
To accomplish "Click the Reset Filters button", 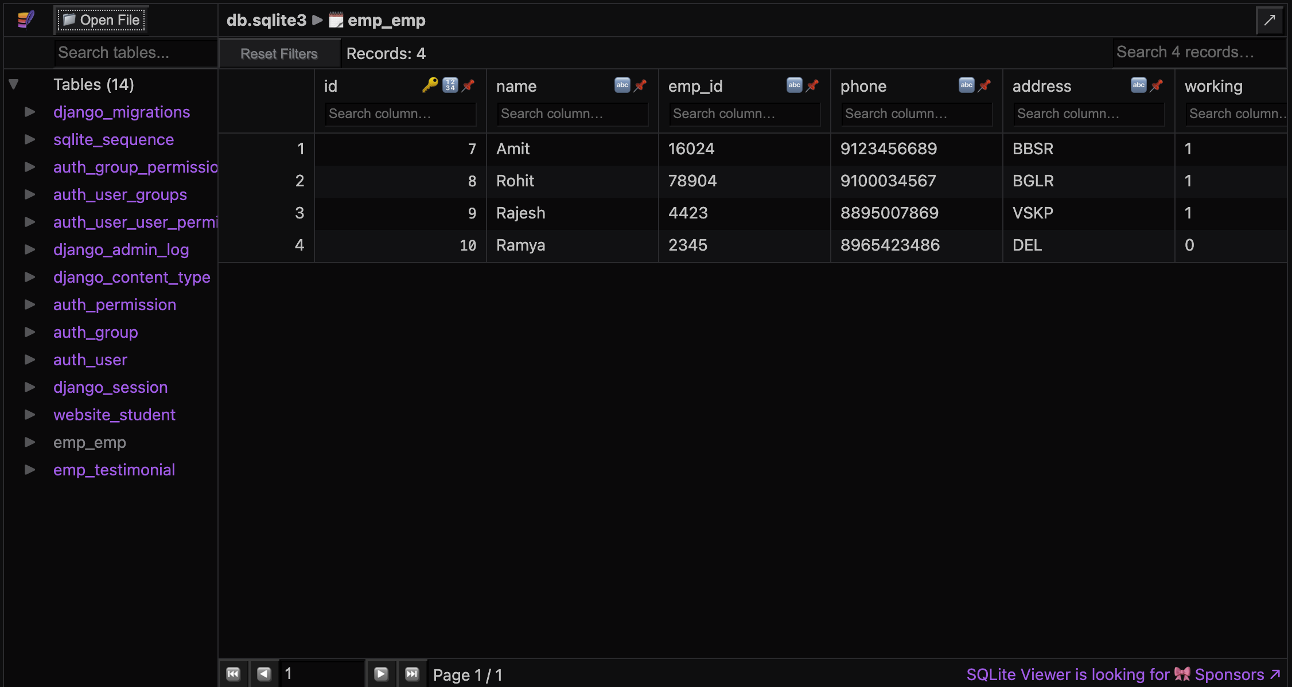I will pos(279,53).
